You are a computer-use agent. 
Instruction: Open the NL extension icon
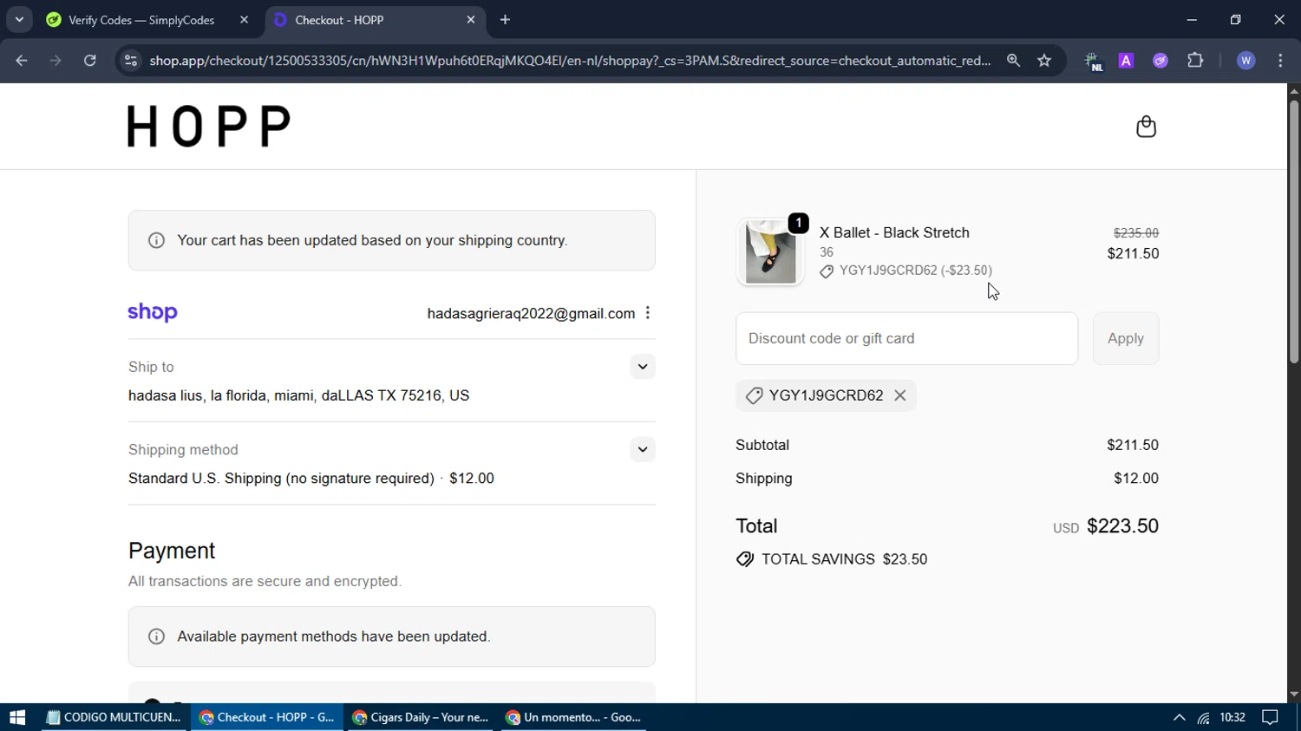click(1093, 61)
